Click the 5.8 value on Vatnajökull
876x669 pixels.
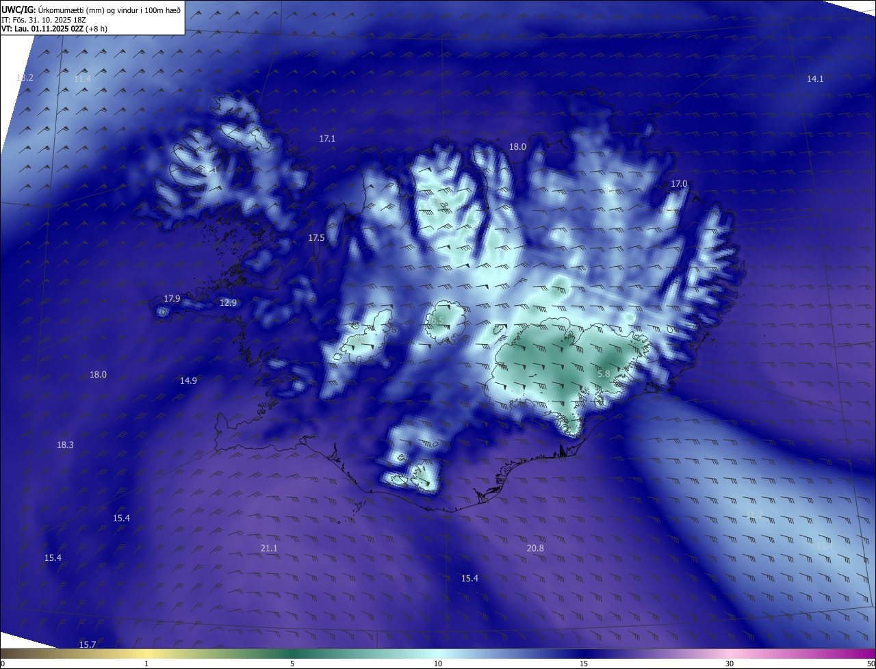coord(604,374)
